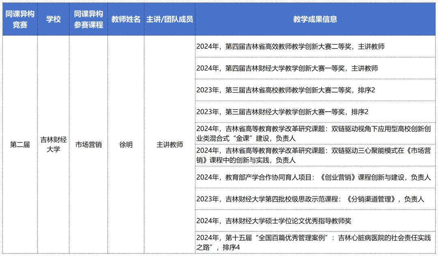The image size is (438, 256).
Task: Click the 2023 第三届吉林财经大学教学创新大赛一等奖 row
Action: pos(315,112)
